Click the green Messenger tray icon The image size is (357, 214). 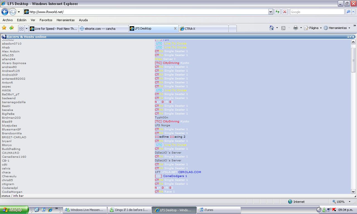point(324,210)
